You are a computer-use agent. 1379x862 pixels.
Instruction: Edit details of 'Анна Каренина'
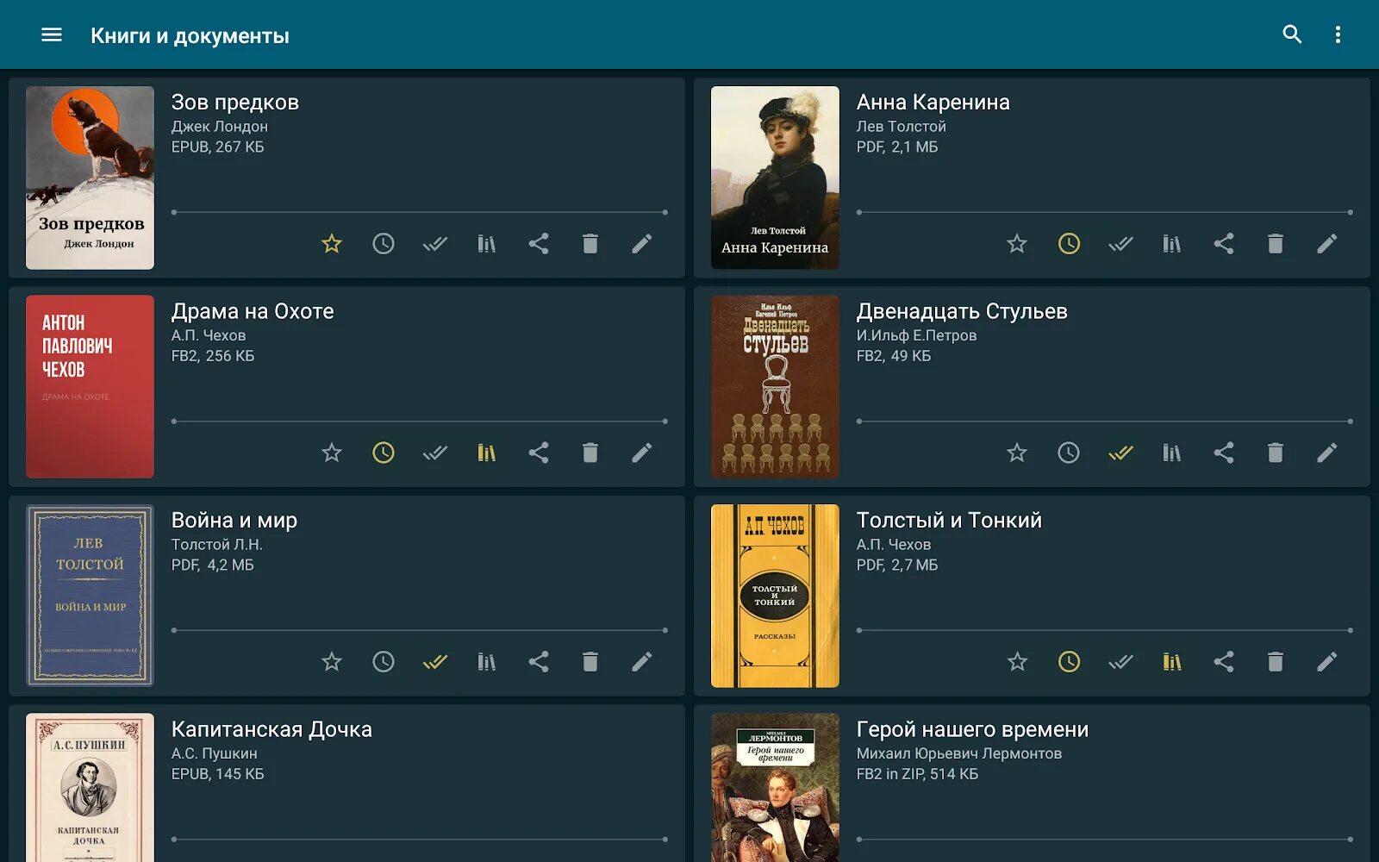pos(1327,244)
